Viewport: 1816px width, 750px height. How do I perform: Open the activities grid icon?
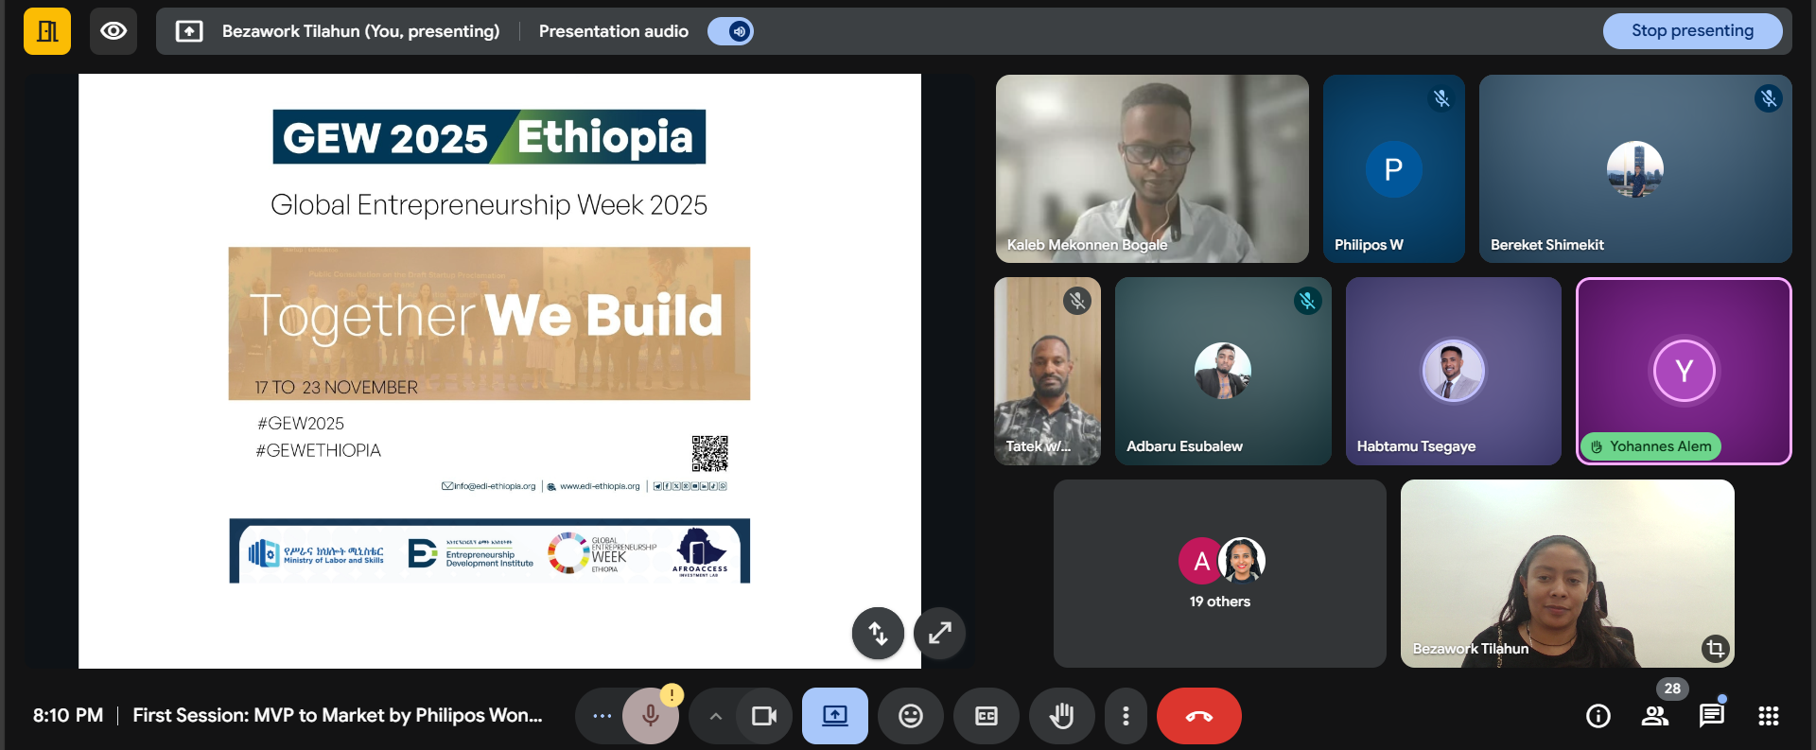(1769, 716)
